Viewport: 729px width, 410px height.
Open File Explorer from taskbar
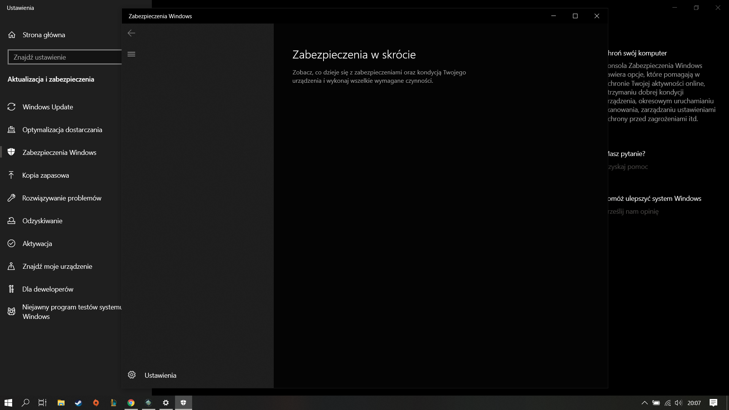pos(61,403)
